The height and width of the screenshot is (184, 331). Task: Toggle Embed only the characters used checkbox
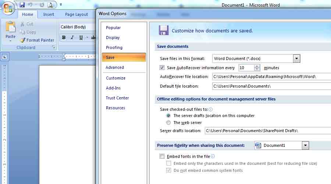click(x=168, y=163)
